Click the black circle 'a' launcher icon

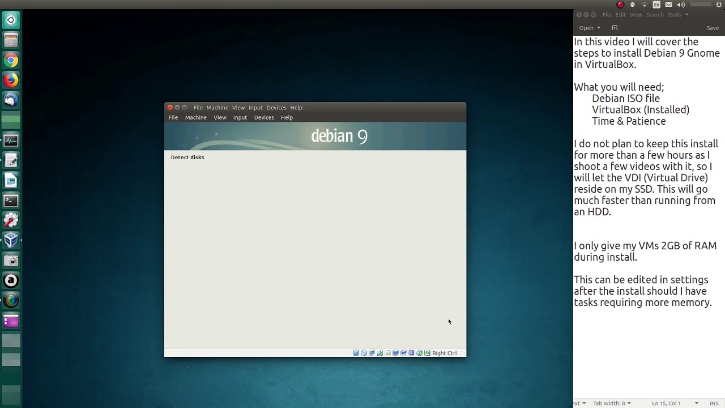point(11,280)
